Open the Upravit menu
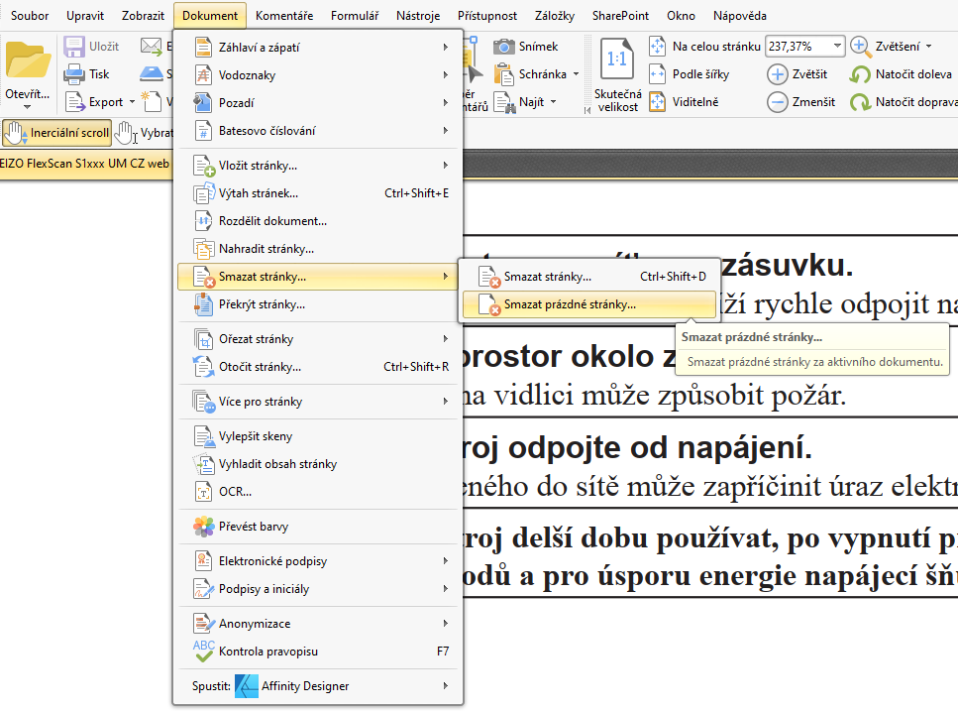Image resolution: width=958 pixels, height=712 pixels. coord(85,15)
